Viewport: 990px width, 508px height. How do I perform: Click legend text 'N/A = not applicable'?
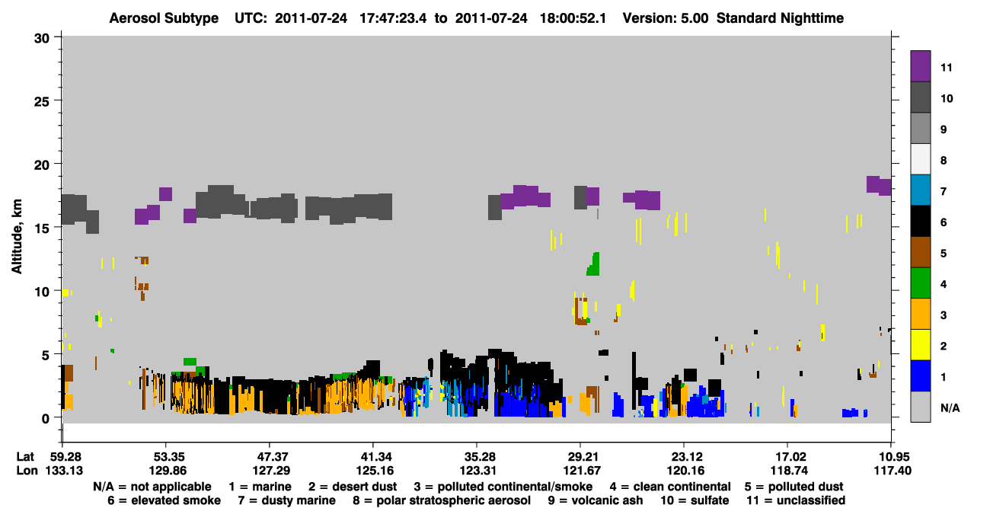(x=152, y=486)
